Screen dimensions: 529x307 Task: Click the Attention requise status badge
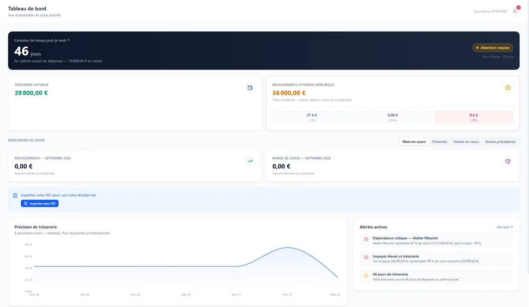493,48
